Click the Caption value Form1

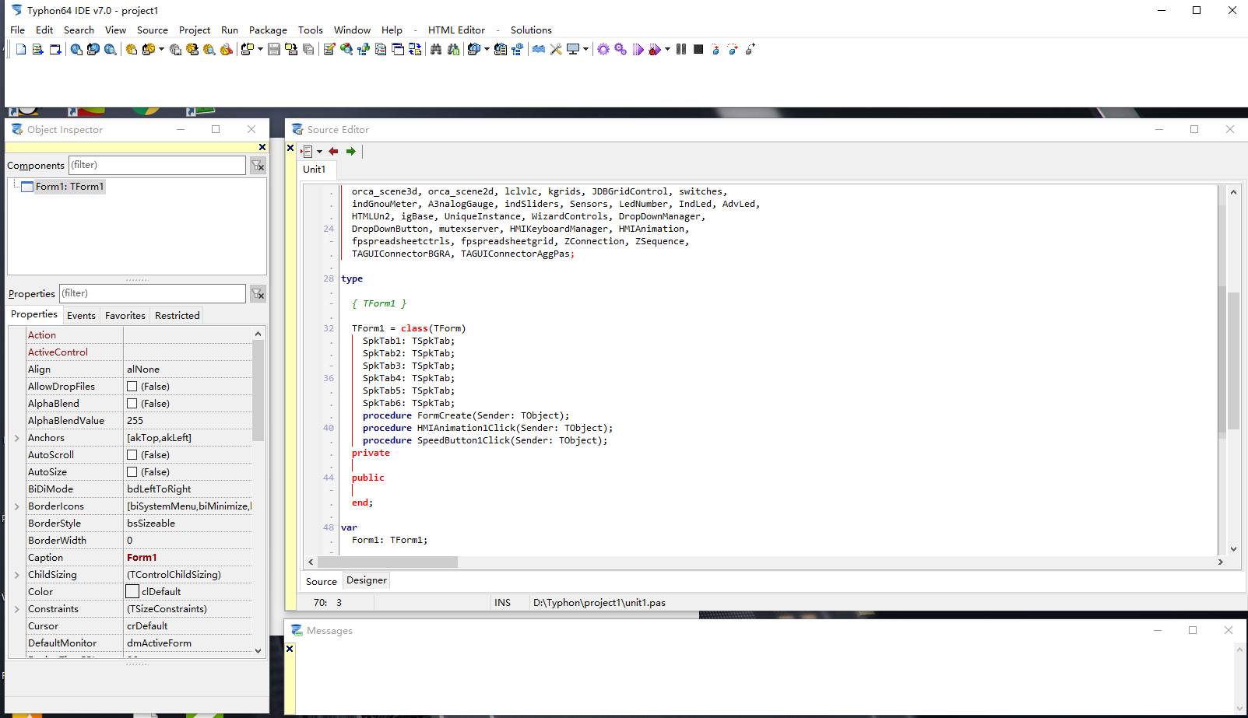[x=142, y=558]
